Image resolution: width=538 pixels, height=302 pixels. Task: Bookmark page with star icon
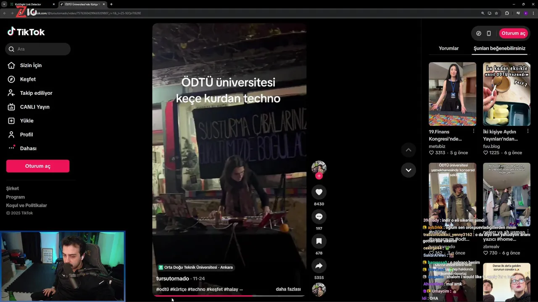click(496, 13)
